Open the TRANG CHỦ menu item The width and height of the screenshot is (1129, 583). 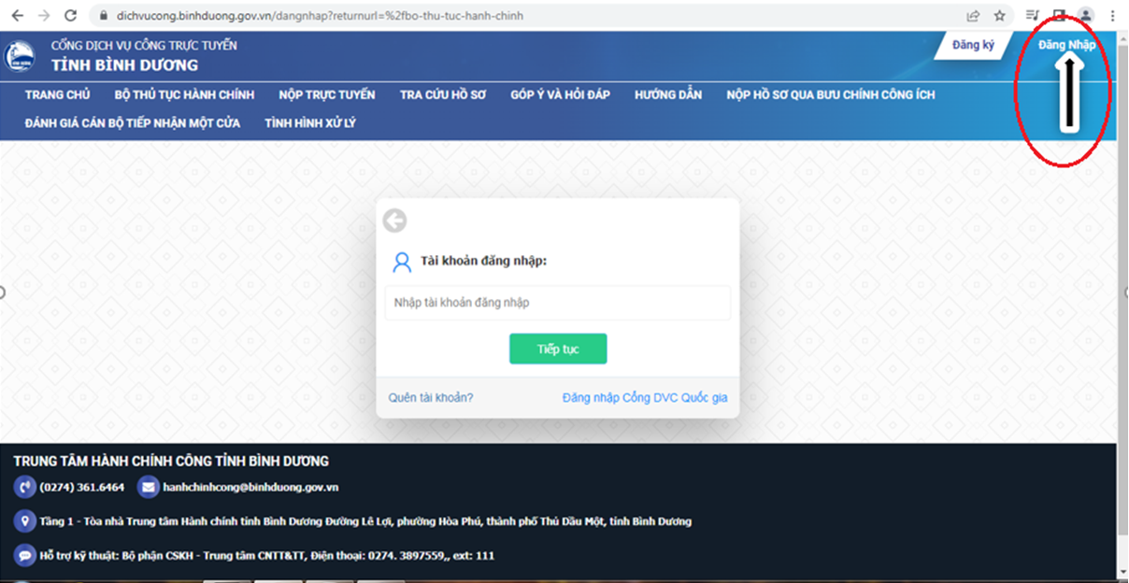coord(57,94)
